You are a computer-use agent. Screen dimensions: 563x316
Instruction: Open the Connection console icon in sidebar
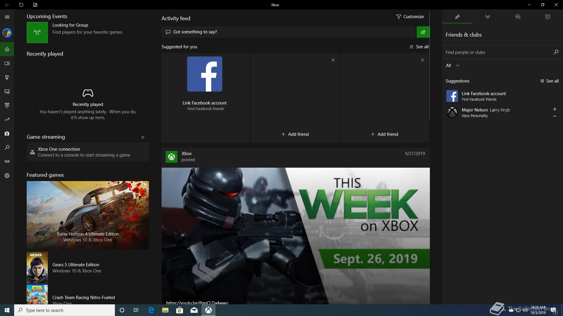[x=7, y=162]
